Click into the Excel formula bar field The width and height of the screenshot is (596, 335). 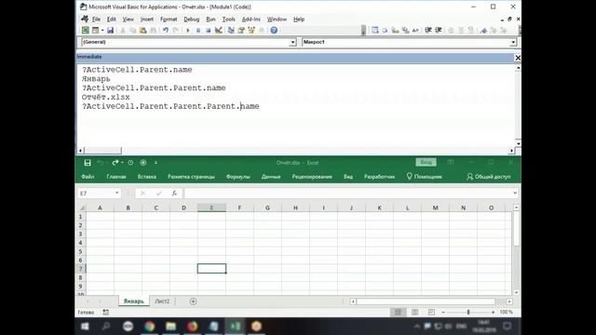click(x=347, y=193)
